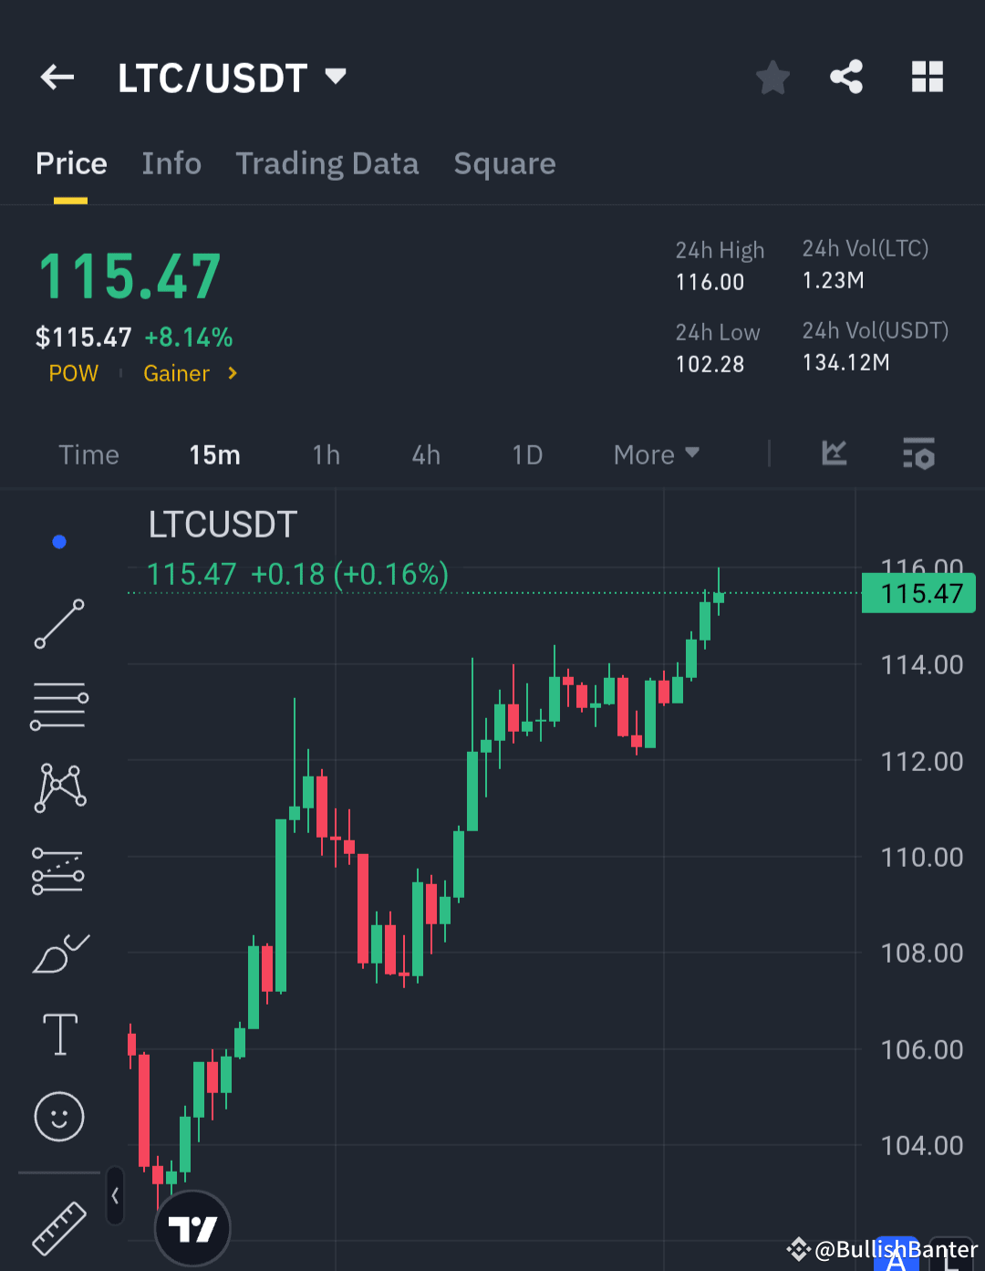Select the Brush drawing tool
Image resolution: width=985 pixels, height=1271 pixels.
pos(58,952)
